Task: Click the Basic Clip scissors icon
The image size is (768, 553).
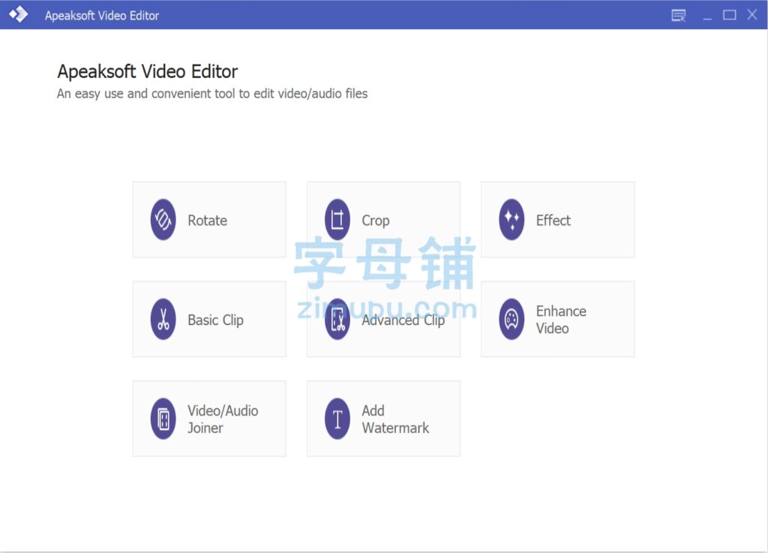Action: coord(163,320)
